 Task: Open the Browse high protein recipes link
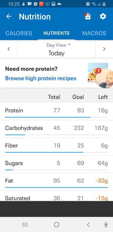coord(41,78)
